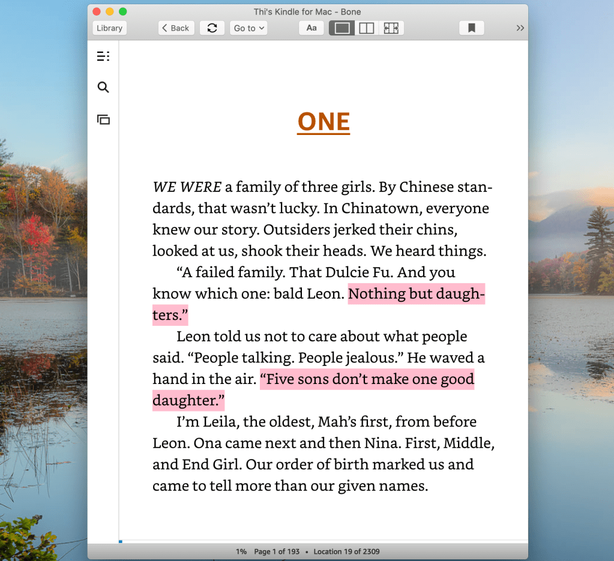Click the sync refresh icon

point(212,28)
